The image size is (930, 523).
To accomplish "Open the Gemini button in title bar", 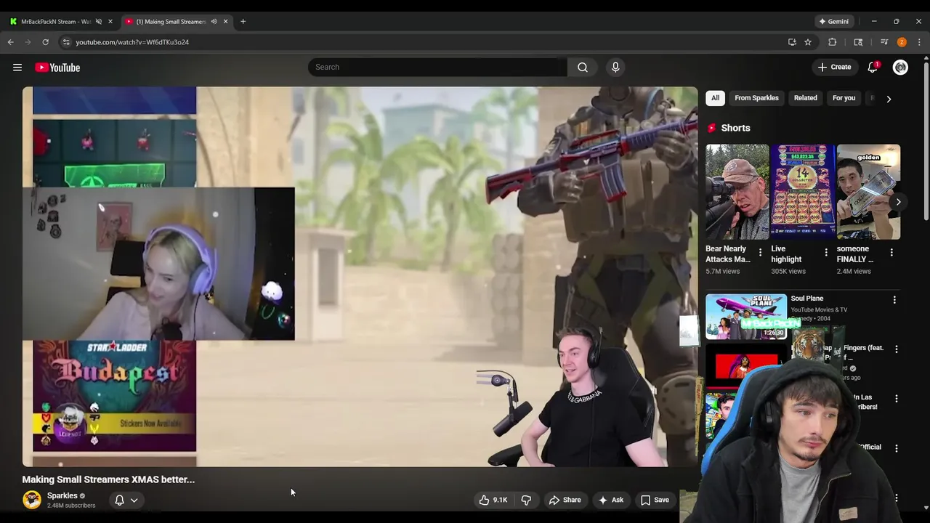I will point(833,22).
